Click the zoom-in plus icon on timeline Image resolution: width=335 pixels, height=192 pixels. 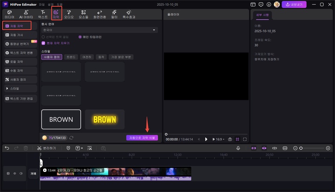tap(328, 148)
